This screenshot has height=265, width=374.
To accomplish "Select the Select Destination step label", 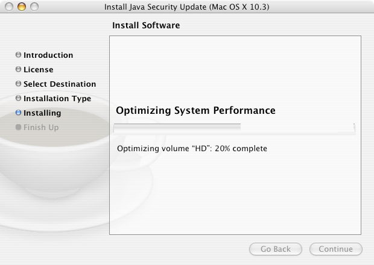I will (60, 84).
